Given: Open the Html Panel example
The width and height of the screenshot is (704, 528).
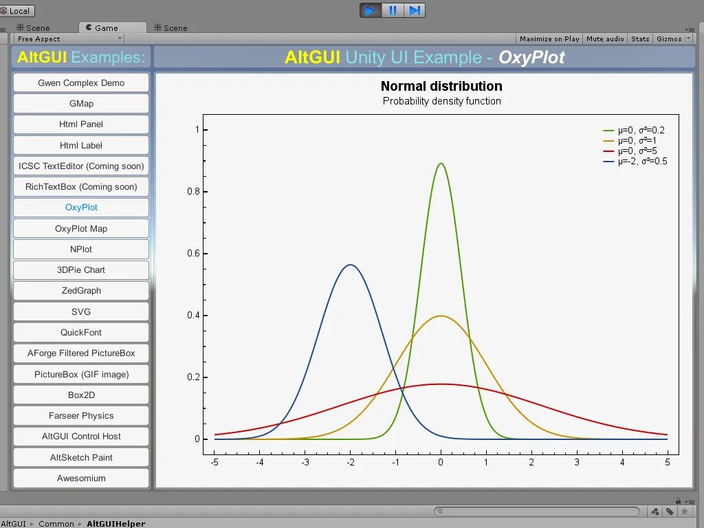Looking at the screenshot, I should [81, 124].
